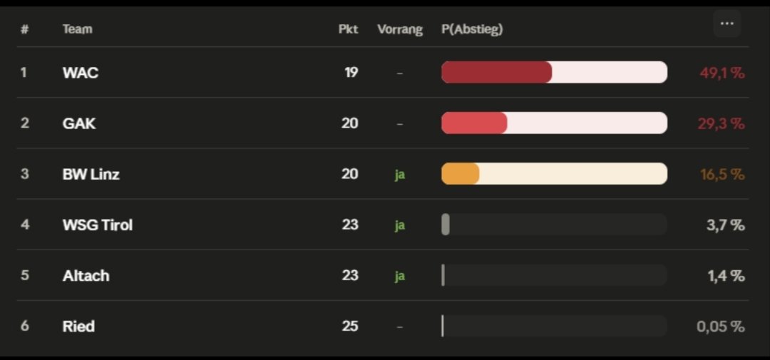Click WAC's dark red relegation probability bar

(x=497, y=73)
